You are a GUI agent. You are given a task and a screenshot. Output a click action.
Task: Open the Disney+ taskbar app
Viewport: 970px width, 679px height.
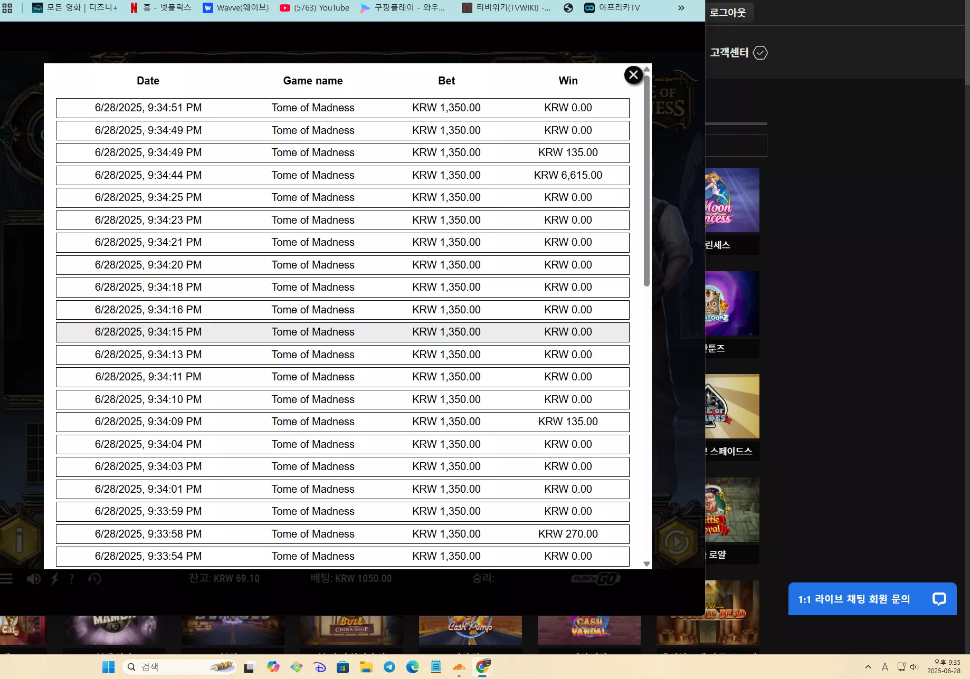pos(320,667)
